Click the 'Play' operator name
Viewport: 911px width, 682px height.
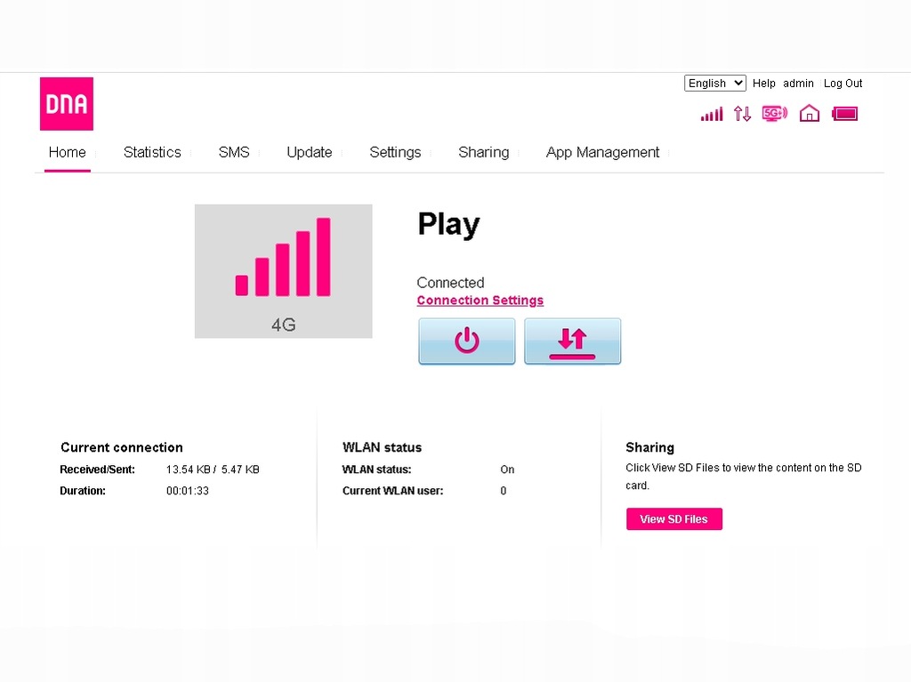tap(448, 225)
